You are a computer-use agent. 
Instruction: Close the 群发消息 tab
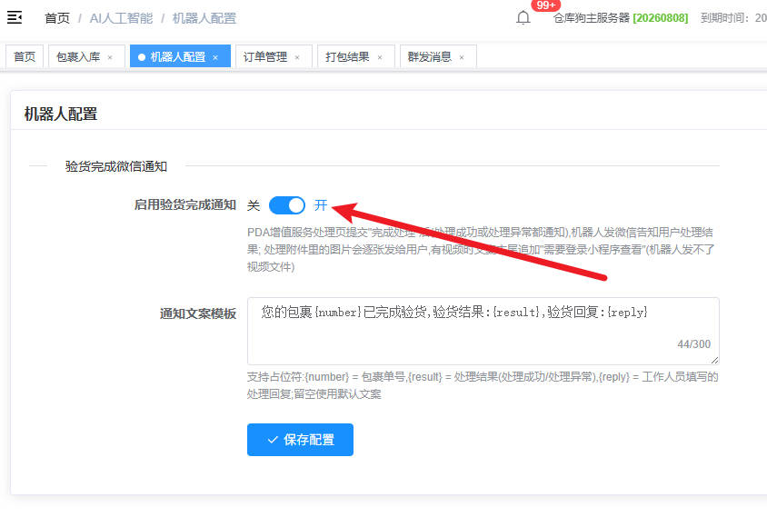[462, 58]
